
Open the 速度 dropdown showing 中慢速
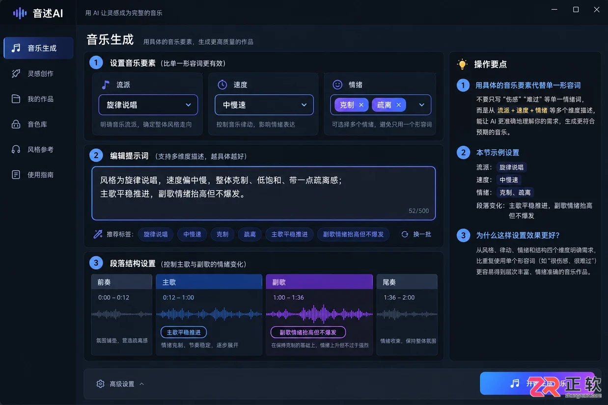click(264, 105)
